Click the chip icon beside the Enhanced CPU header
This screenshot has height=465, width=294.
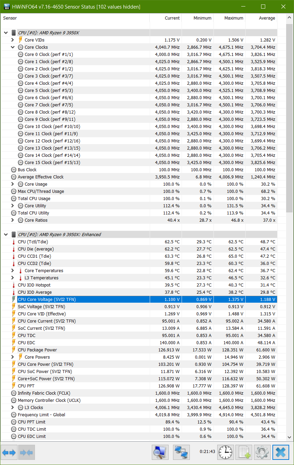point(14,235)
